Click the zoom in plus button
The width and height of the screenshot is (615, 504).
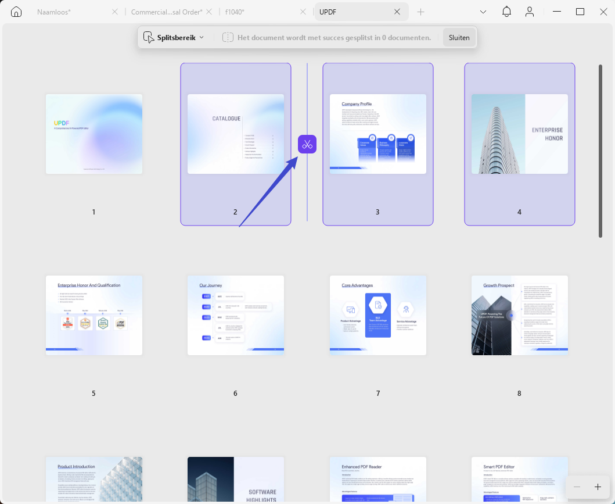coord(598,487)
